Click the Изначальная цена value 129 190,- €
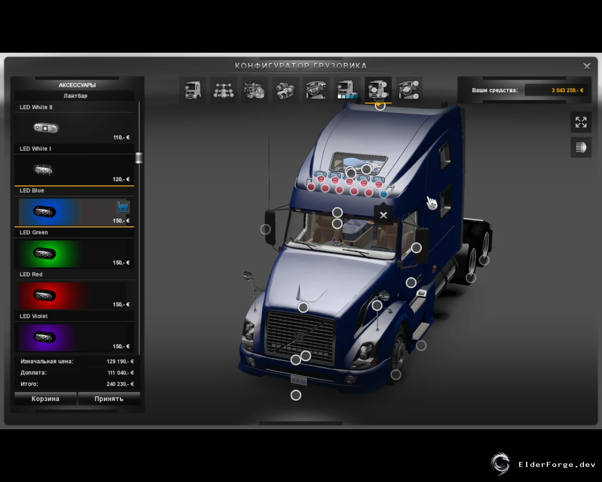Screen dimensions: 602x482 (120, 361)
